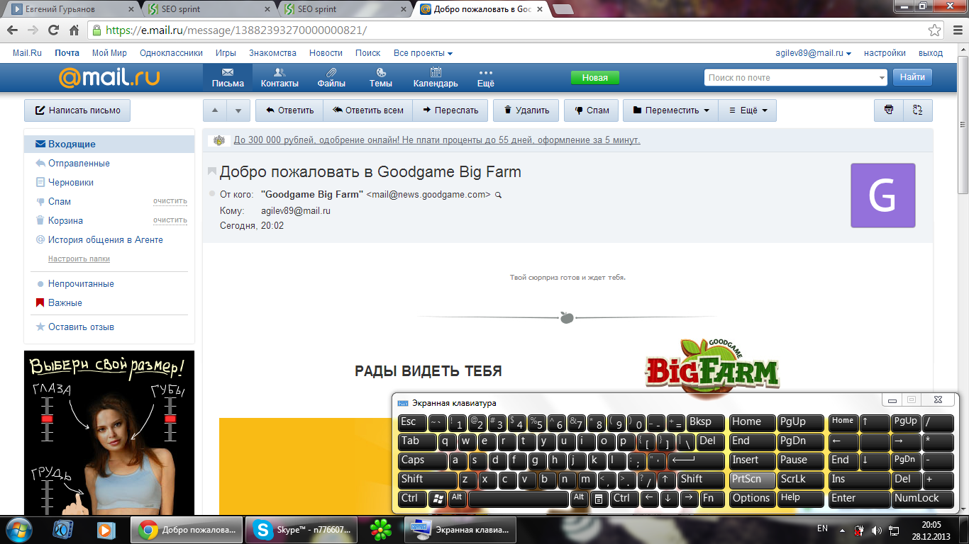Click the search icon next to sender address
Image resolution: width=969 pixels, height=544 pixels.
coord(498,195)
